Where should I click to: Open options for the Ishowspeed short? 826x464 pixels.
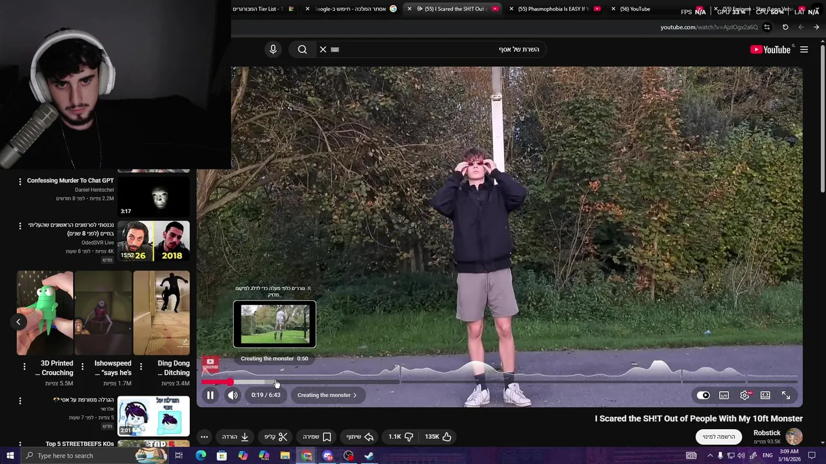coord(83,367)
